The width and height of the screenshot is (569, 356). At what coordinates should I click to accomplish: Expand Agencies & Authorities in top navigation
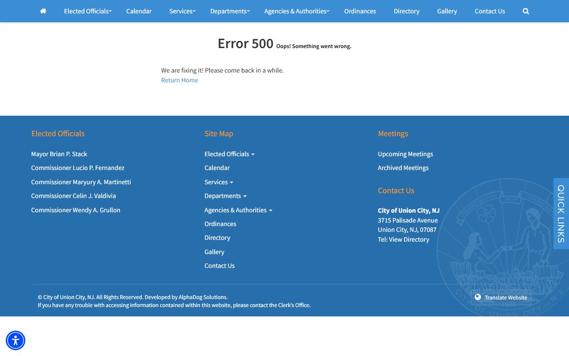click(297, 11)
